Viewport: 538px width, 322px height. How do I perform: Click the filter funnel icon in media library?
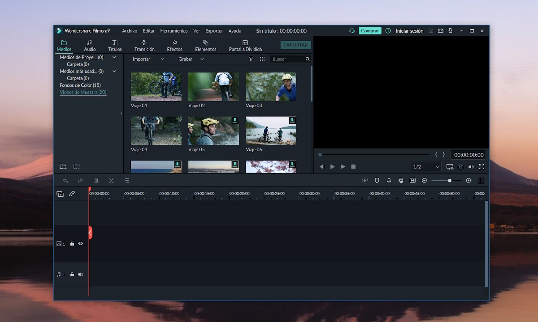click(251, 59)
